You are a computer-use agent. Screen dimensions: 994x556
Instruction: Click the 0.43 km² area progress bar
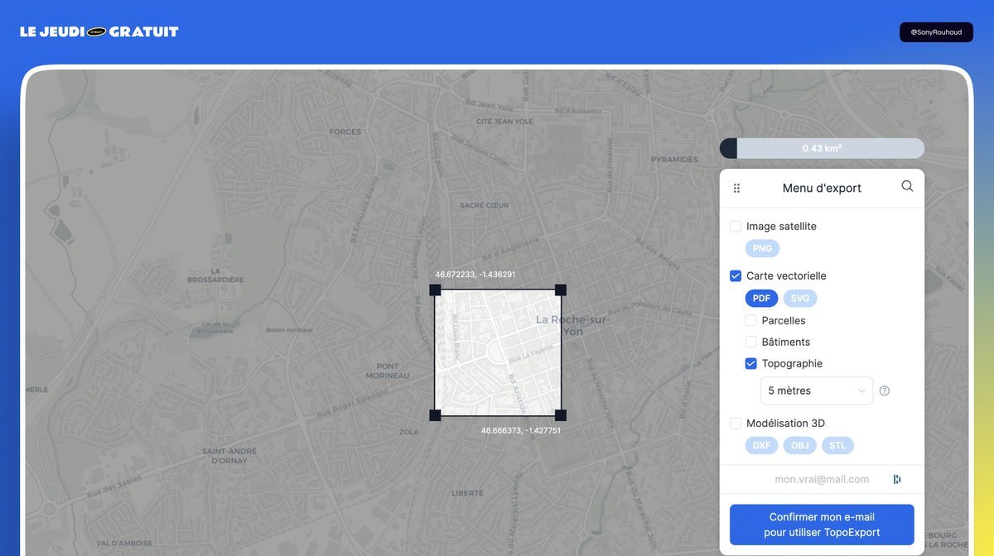[822, 148]
